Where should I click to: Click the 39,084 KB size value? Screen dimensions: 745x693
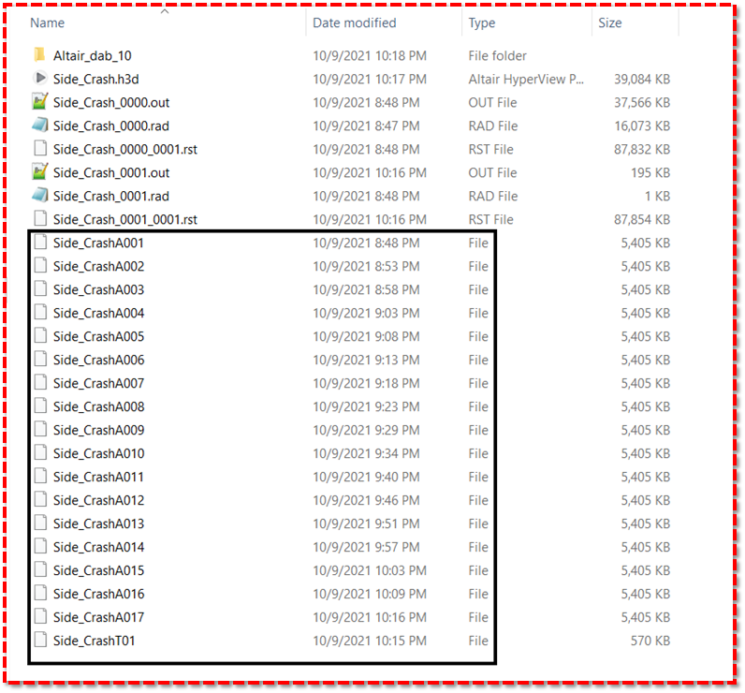click(641, 79)
